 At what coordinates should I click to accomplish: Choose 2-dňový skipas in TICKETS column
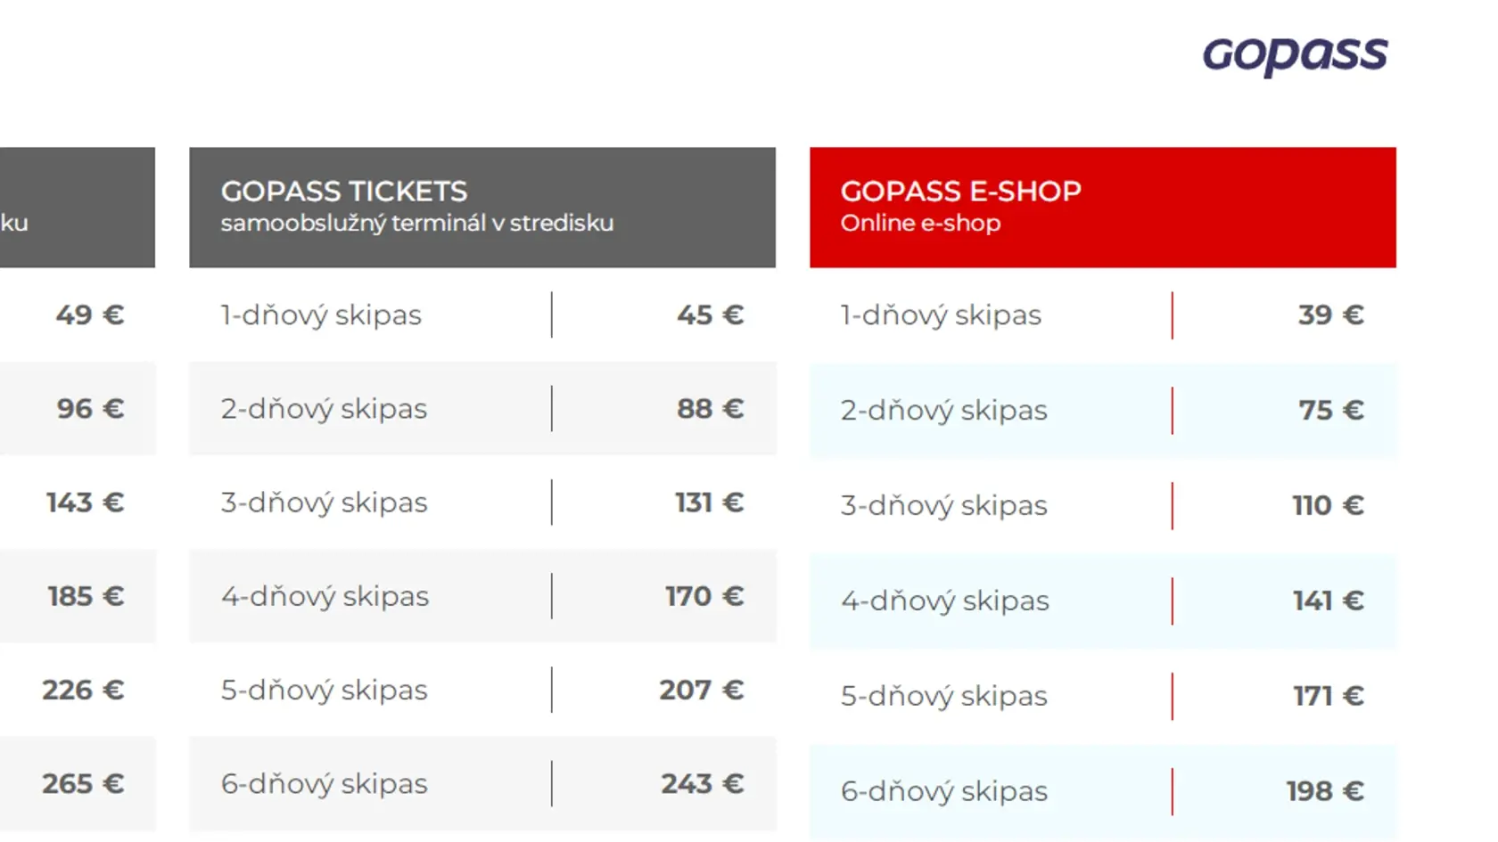coord(324,409)
